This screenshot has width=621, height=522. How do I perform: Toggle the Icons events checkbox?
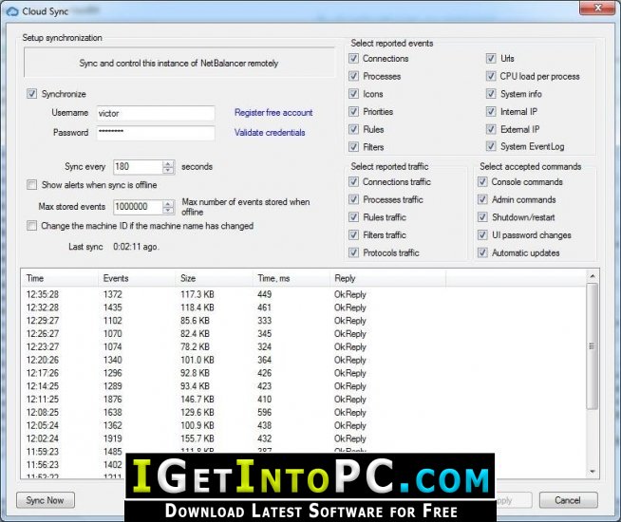pos(353,94)
